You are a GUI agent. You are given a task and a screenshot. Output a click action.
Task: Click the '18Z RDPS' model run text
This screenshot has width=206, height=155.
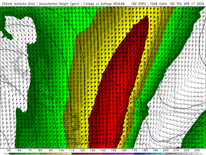[x=139, y=4]
